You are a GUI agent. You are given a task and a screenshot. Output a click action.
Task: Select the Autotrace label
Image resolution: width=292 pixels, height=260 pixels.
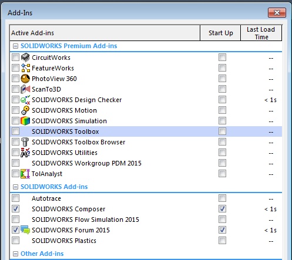[46, 198]
